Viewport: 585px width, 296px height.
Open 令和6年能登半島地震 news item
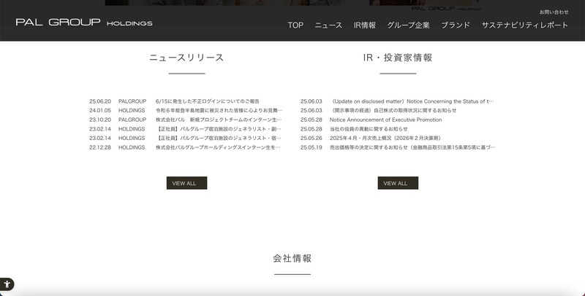(219, 111)
